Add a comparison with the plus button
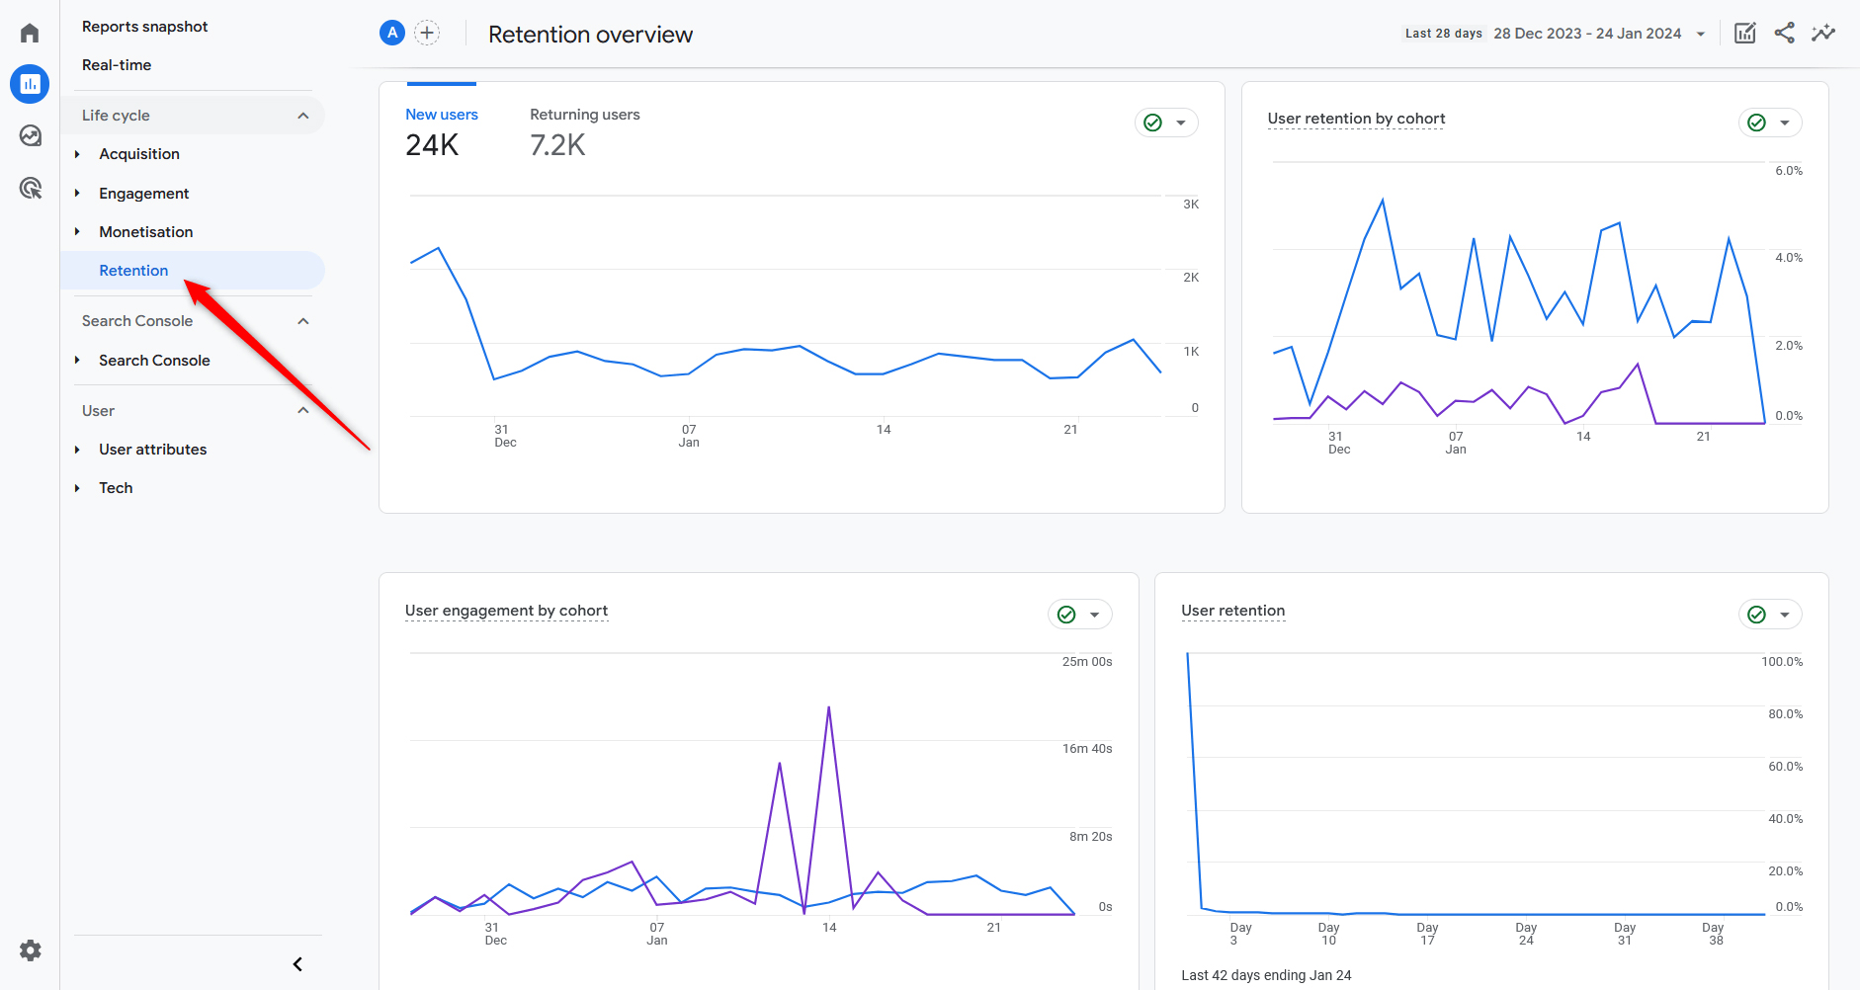 pyautogui.click(x=427, y=32)
